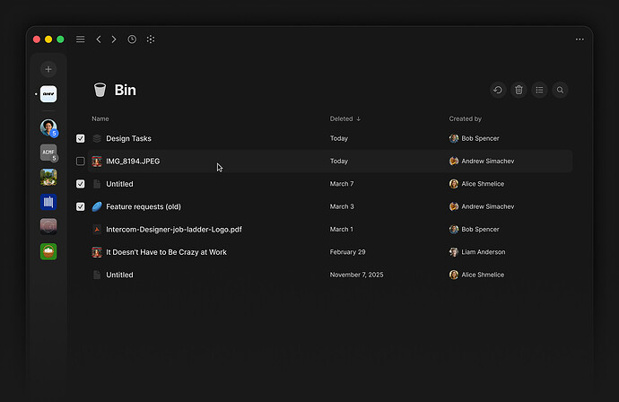Screen dimensions: 619x402
Task: Open the dotted grid icon in toolbar
Action: coord(151,39)
